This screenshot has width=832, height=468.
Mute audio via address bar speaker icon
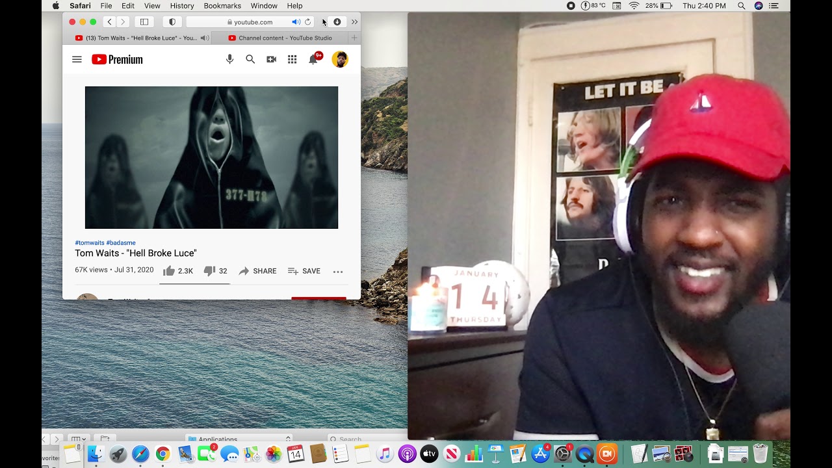tap(296, 22)
